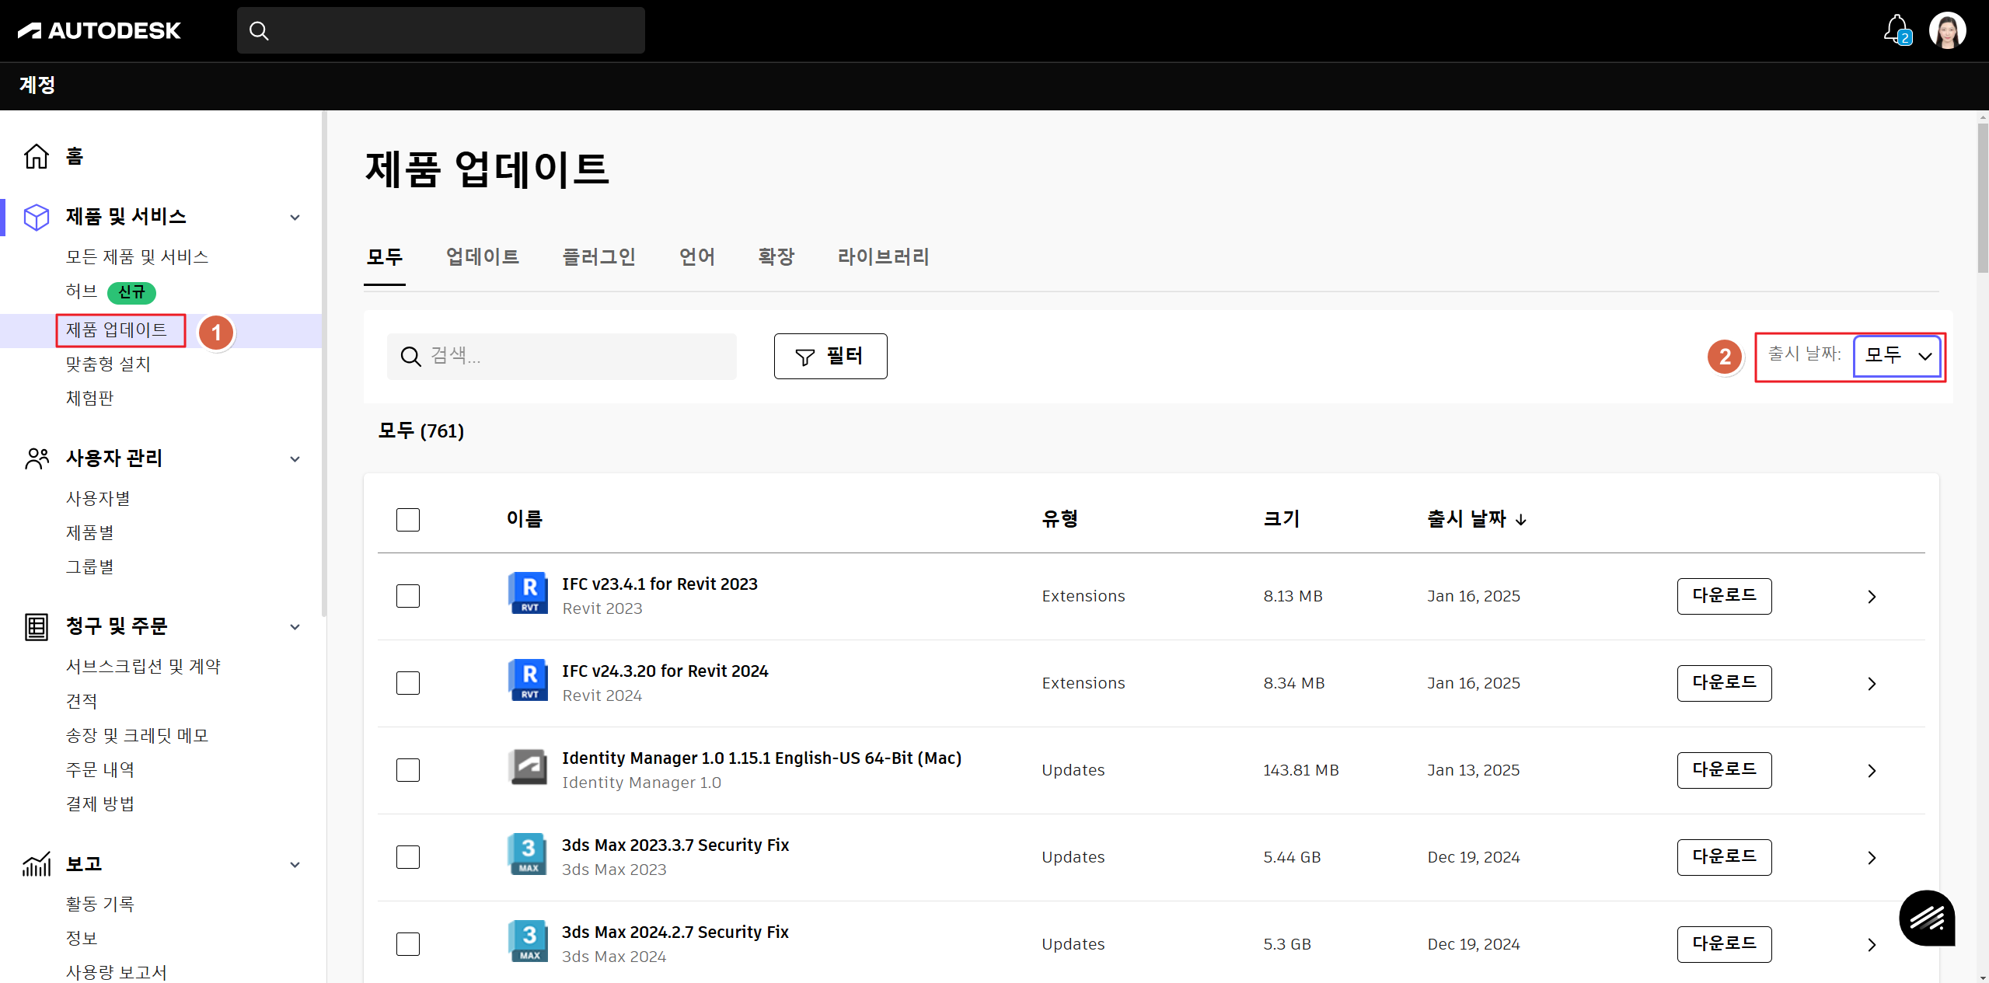Toggle the select-all checkbox in table header
This screenshot has height=983, width=1989.
(408, 520)
